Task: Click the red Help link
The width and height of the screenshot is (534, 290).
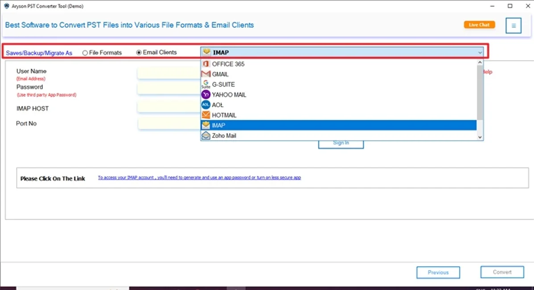Action: click(488, 72)
